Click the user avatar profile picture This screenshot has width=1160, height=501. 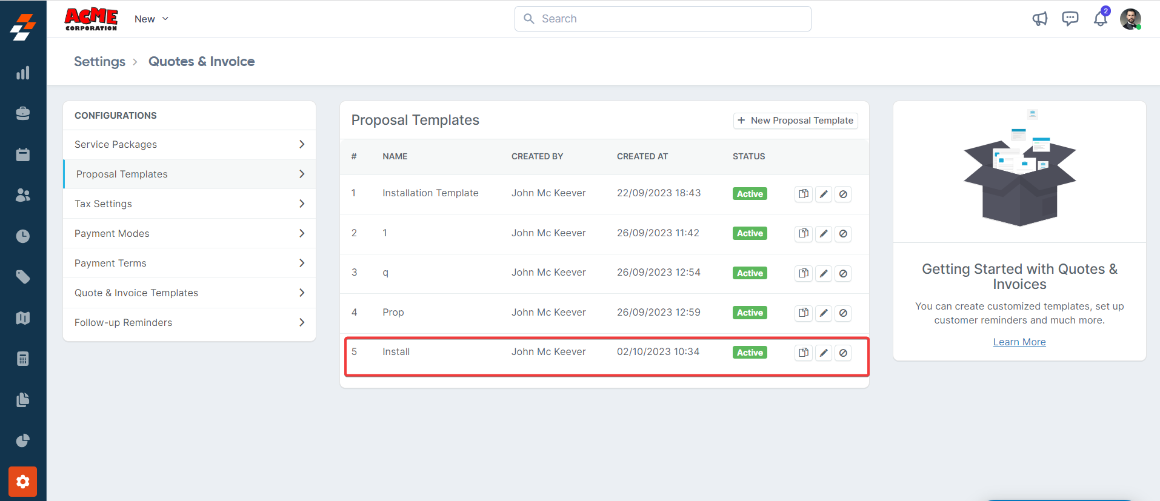1130,19
